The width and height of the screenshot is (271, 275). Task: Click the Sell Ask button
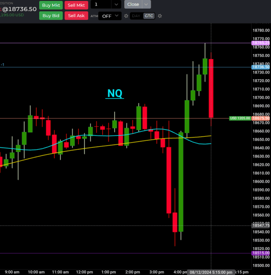pyautogui.click(x=76, y=15)
